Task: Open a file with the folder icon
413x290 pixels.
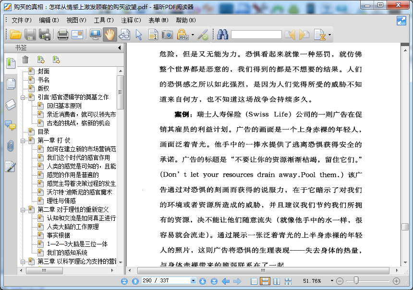Action: pyautogui.click(x=15, y=35)
